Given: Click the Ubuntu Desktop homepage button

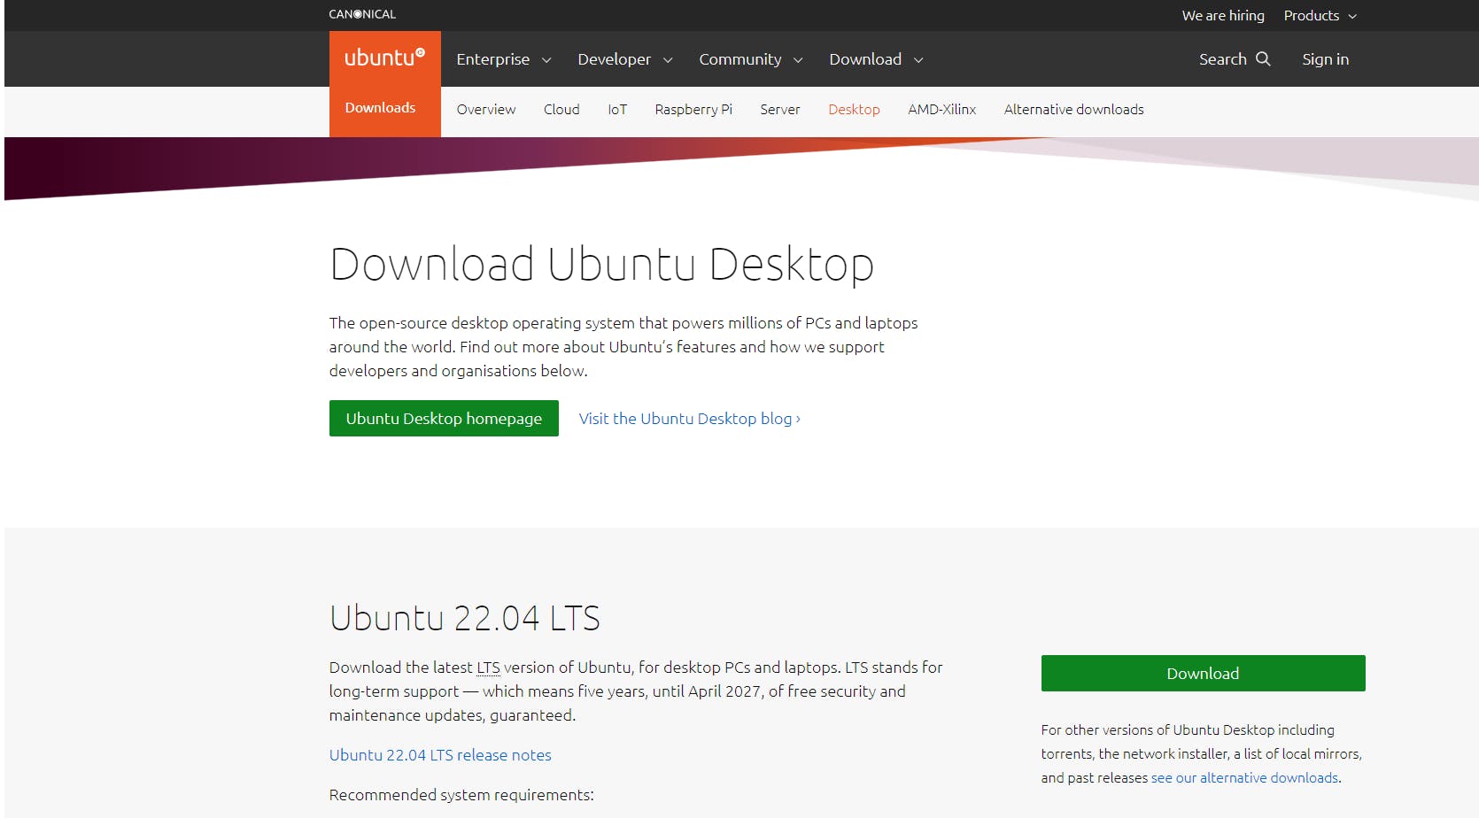Looking at the screenshot, I should [x=444, y=419].
